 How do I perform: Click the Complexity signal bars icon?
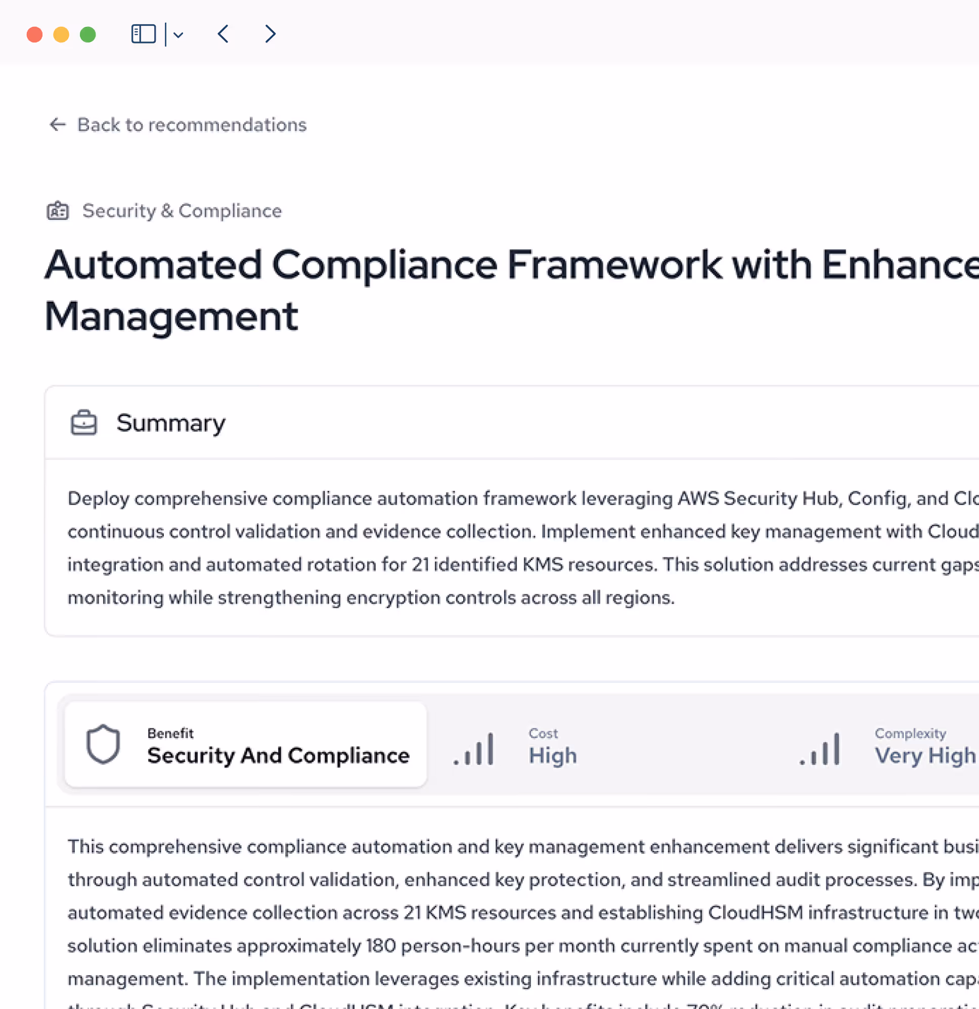pyautogui.click(x=820, y=749)
